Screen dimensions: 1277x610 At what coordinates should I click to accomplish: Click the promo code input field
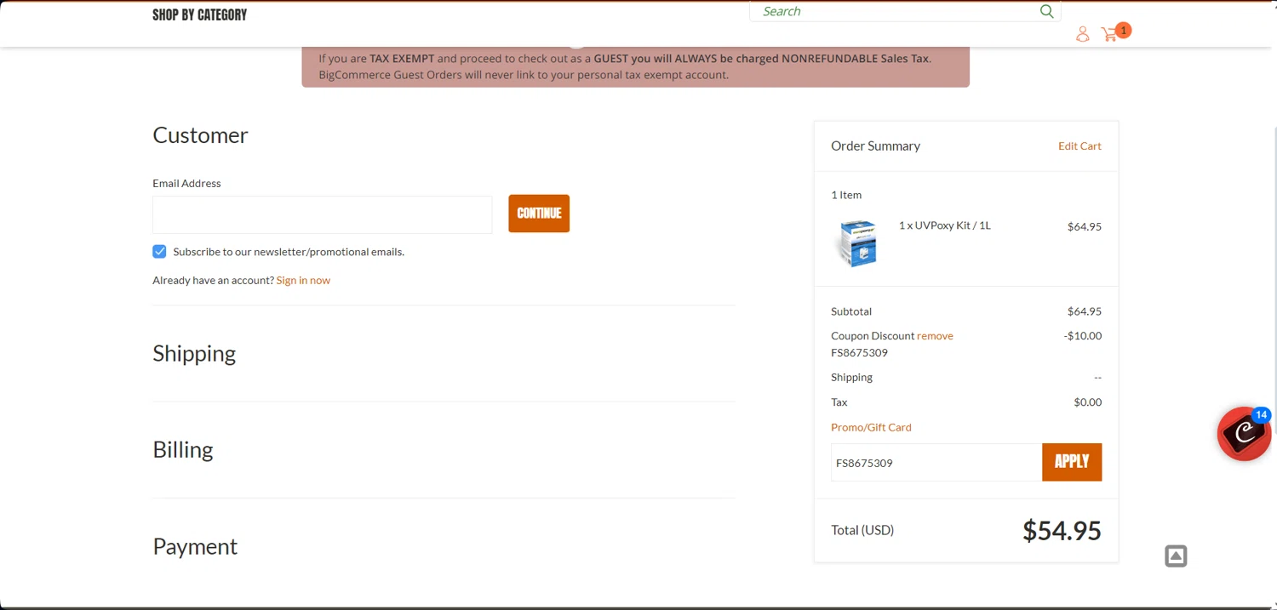tap(936, 462)
